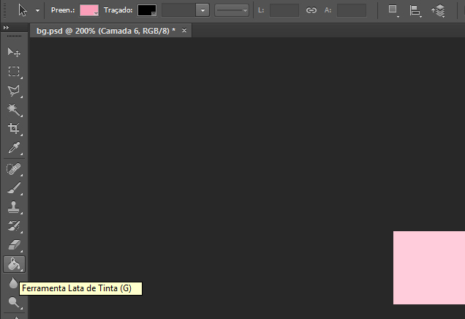The width and height of the screenshot is (465, 319).
Task: Open the Preen. fill color swatch
Action: (x=89, y=10)
